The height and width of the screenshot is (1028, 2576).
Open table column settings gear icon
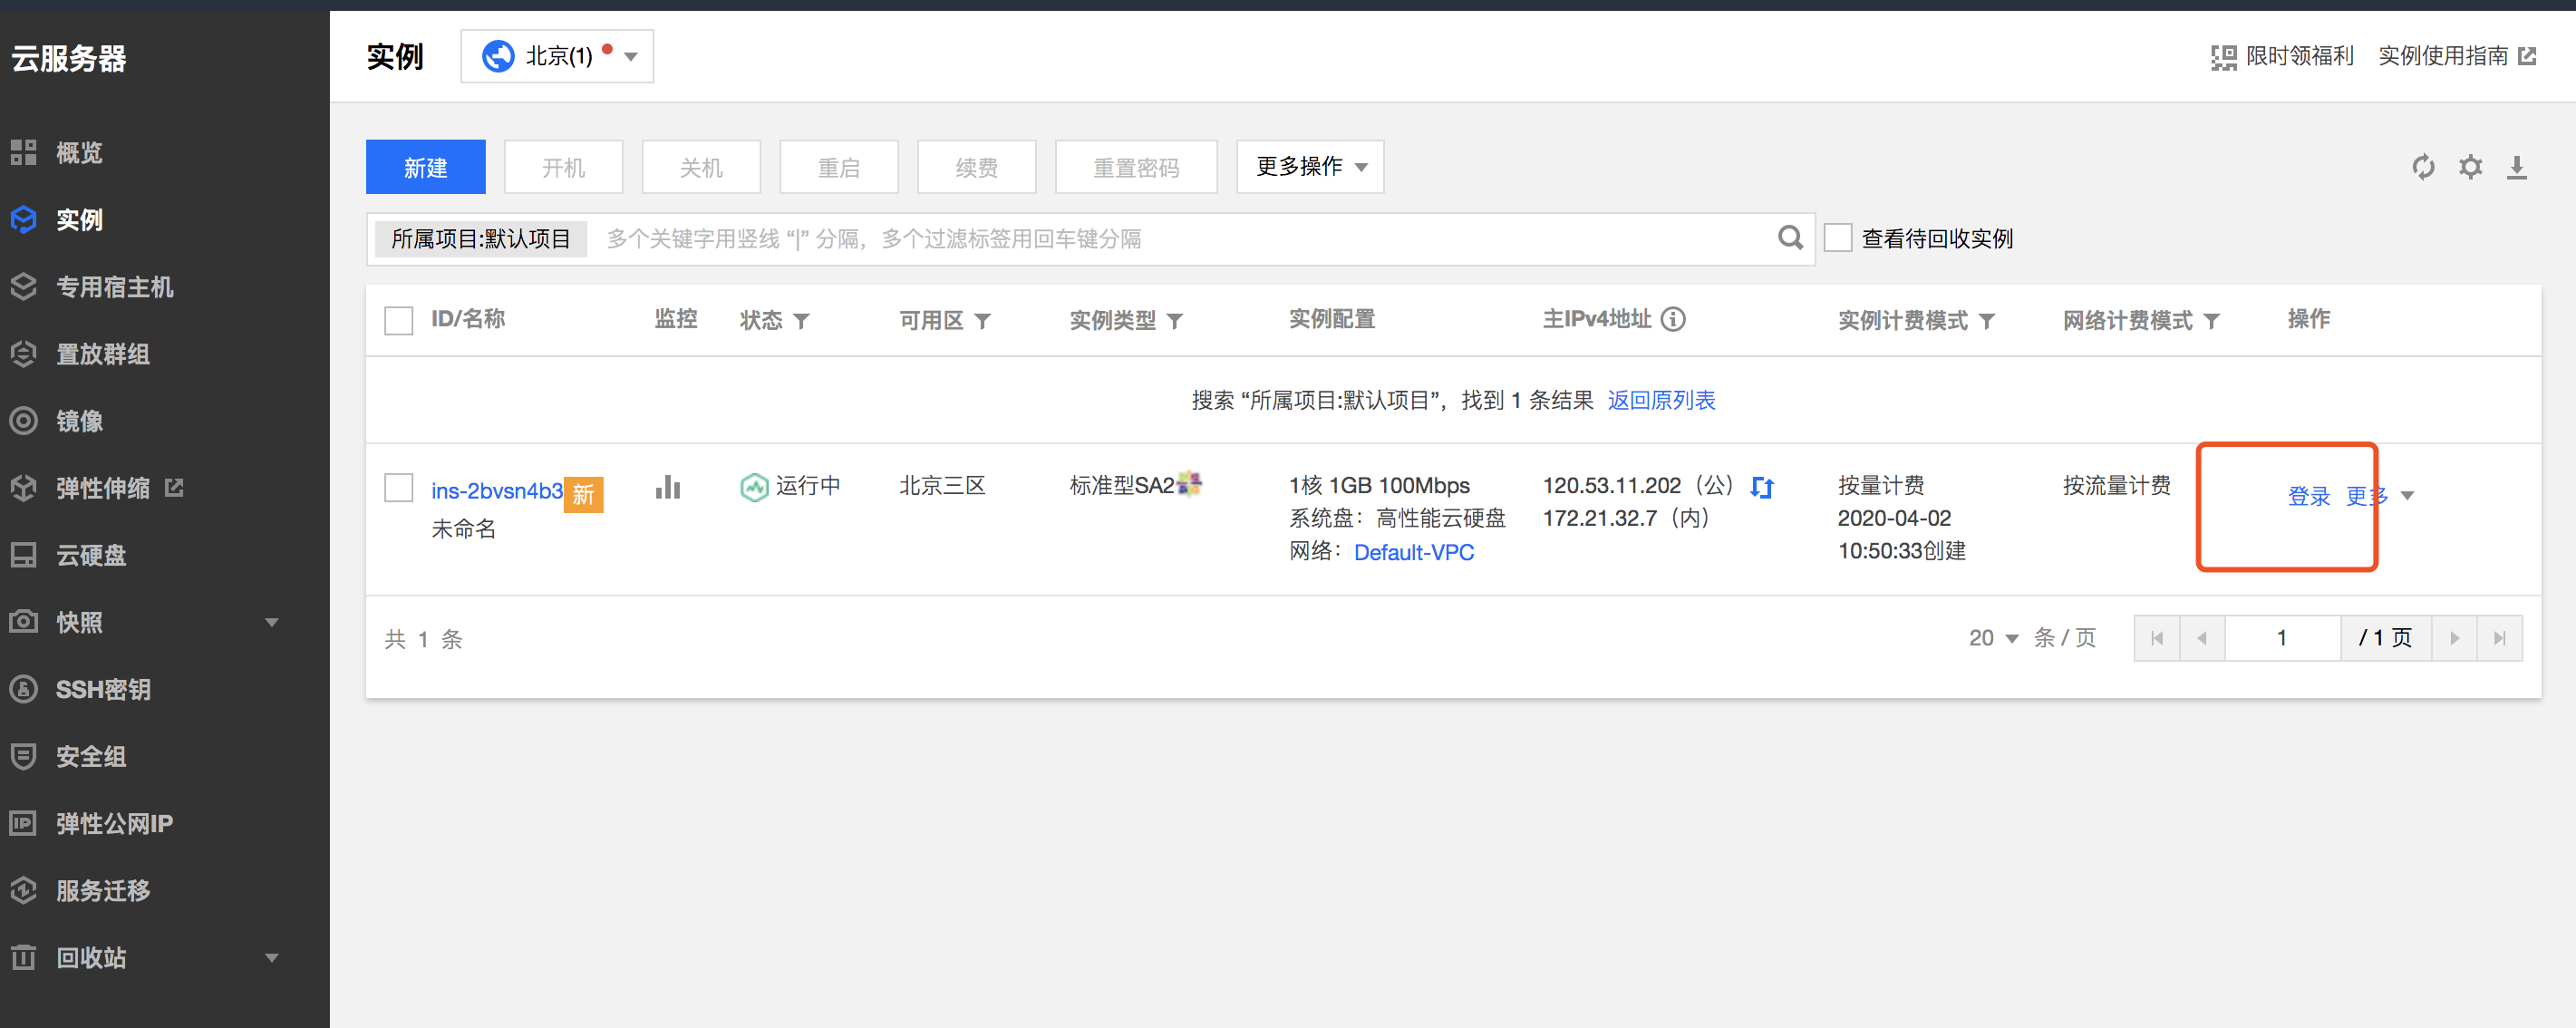[2470, 167]
